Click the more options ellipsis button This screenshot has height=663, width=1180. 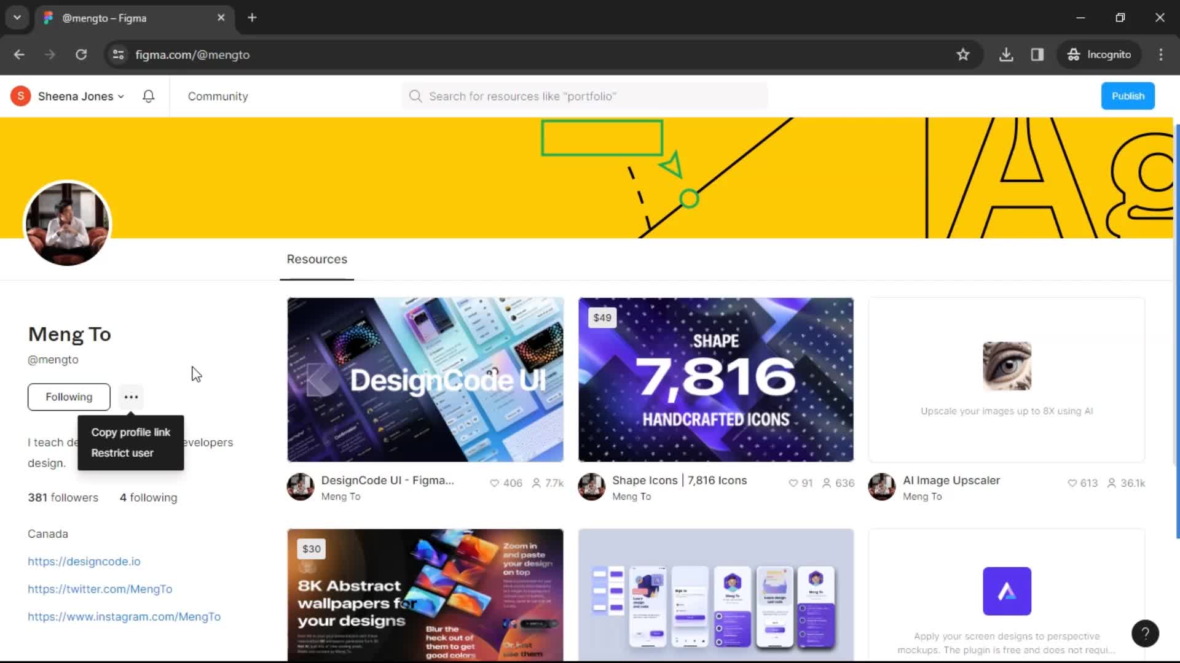(132, 397)
